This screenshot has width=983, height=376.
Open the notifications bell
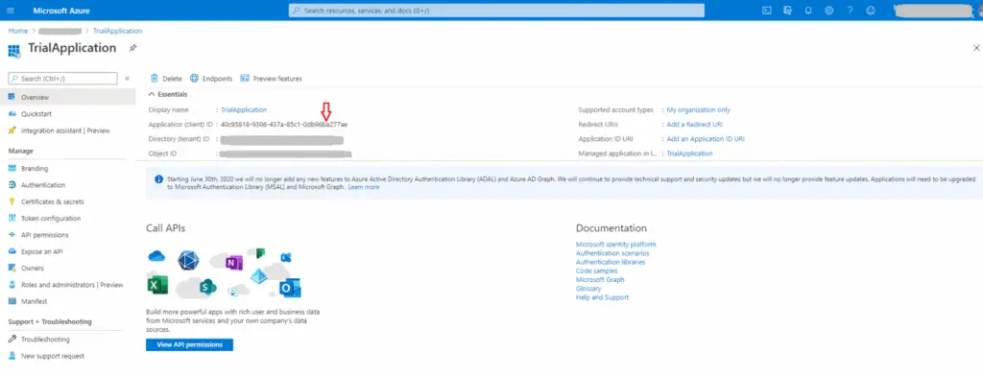tap(808, 11)
